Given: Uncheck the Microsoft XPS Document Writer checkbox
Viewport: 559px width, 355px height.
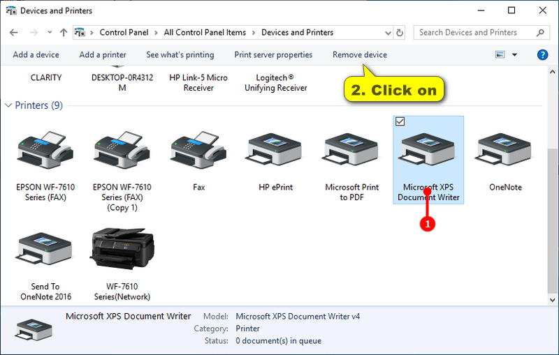Looking at the screenshot, I should pos(400,121).
